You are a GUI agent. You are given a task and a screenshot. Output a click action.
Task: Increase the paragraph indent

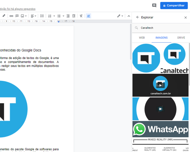pyautogui.click(x=74, y=16)
